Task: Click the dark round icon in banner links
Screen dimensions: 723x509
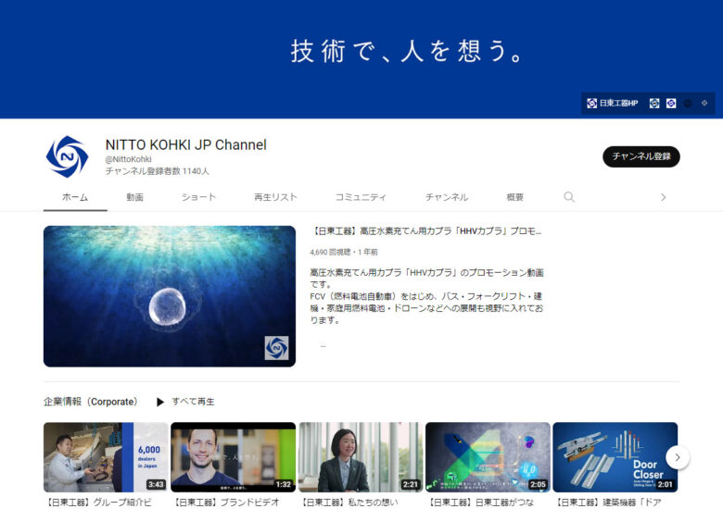Action: (x=688, y=103)
